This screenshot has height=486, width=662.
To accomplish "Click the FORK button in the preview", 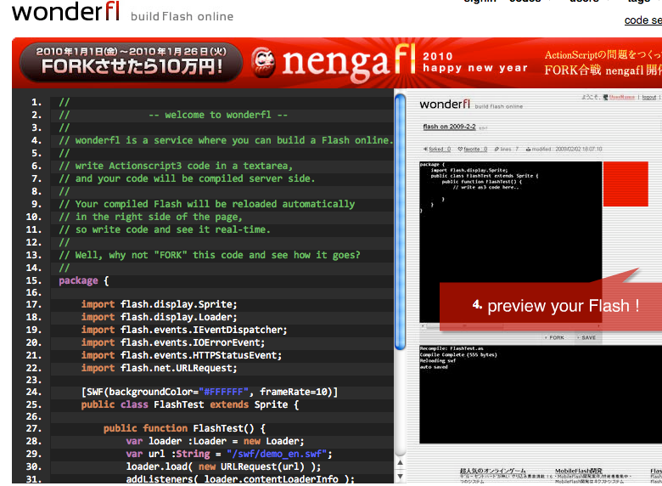I will point(554,337).
